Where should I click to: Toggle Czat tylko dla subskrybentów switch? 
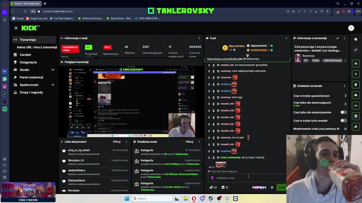coord(344,112)
